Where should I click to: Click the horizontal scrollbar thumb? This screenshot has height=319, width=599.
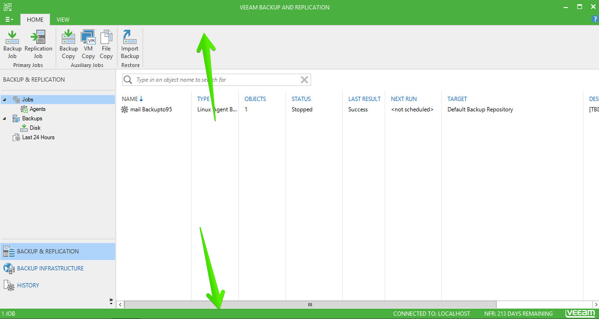[310, 305]
